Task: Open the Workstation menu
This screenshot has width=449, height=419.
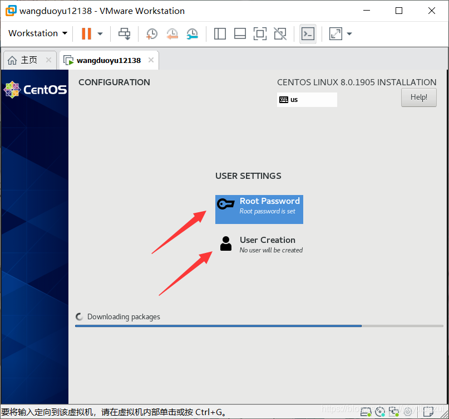Action: pyautogui.click(x=38, y=33)
